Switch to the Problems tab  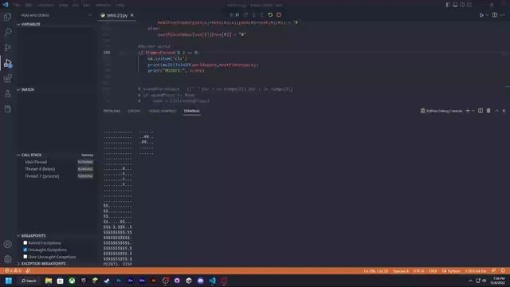[112, 111]
